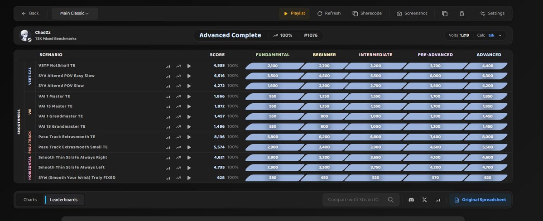Play VAI 1 Master TE

pos(189,96)
